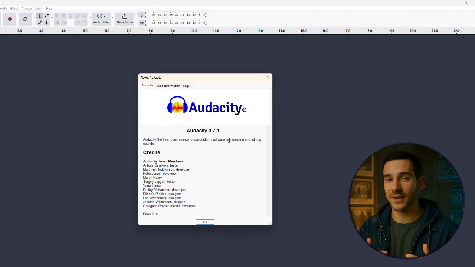Click the Zoom Out magnifier icon
475x267 pixels.
64,16
